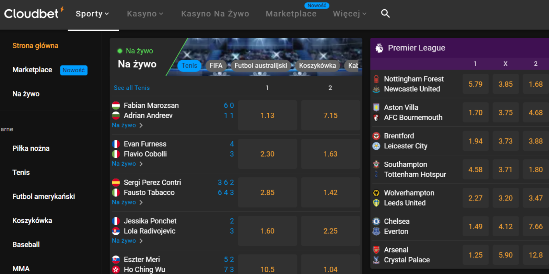Click the Chelsea club crest icon
This screenshot has height=274, width=549.
(x=376, y=222)
